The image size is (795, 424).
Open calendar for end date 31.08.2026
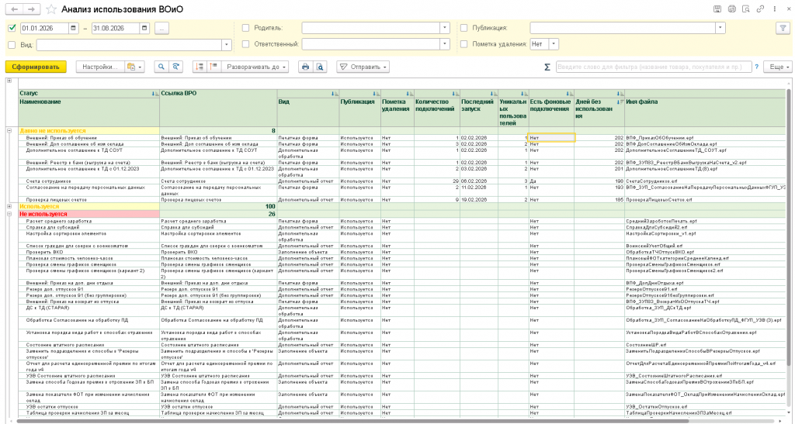145,29
